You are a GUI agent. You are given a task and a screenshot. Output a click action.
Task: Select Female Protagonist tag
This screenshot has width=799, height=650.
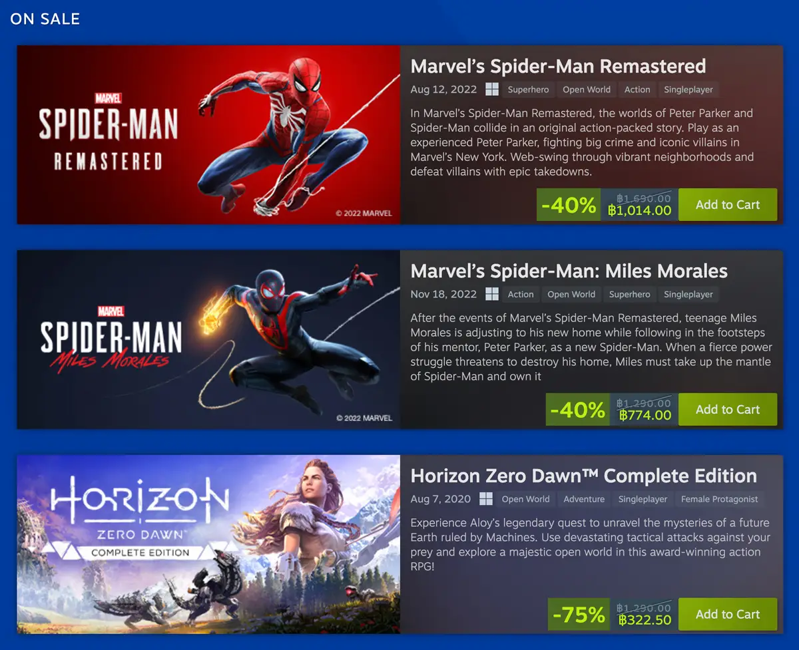point(719,499)
